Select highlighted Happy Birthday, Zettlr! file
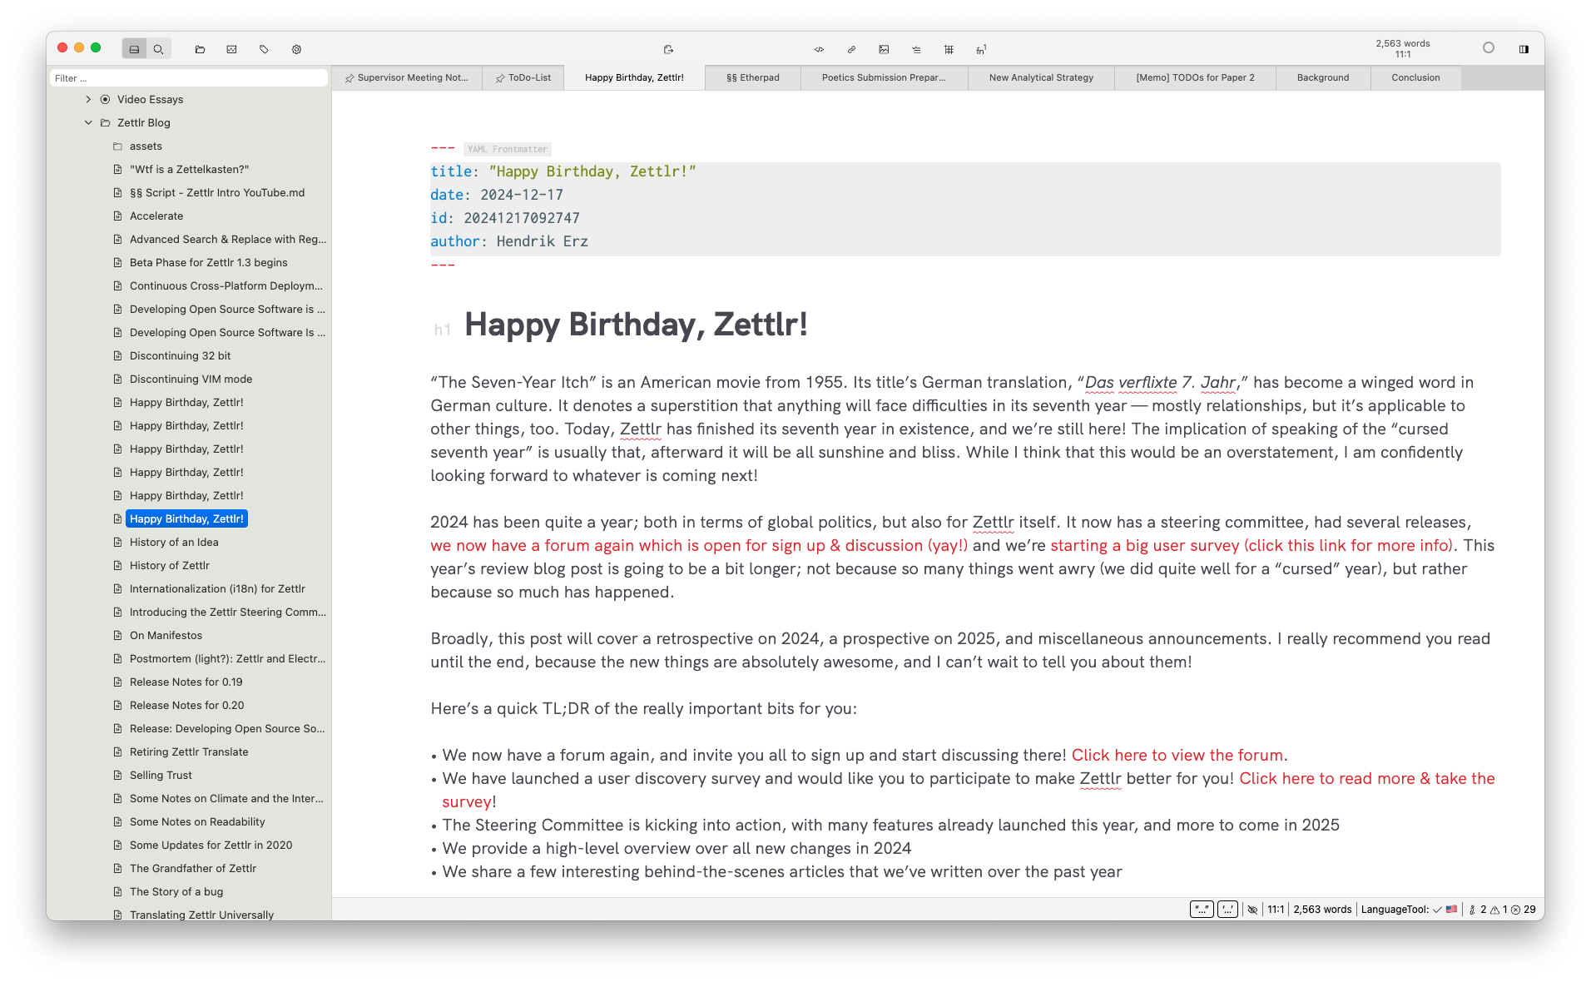The height and width of the screenshot is (982, 1591). tap(186, 518)
